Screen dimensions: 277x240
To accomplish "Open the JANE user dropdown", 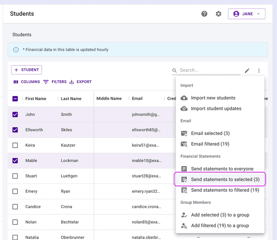I will click(x=247, y=14).
